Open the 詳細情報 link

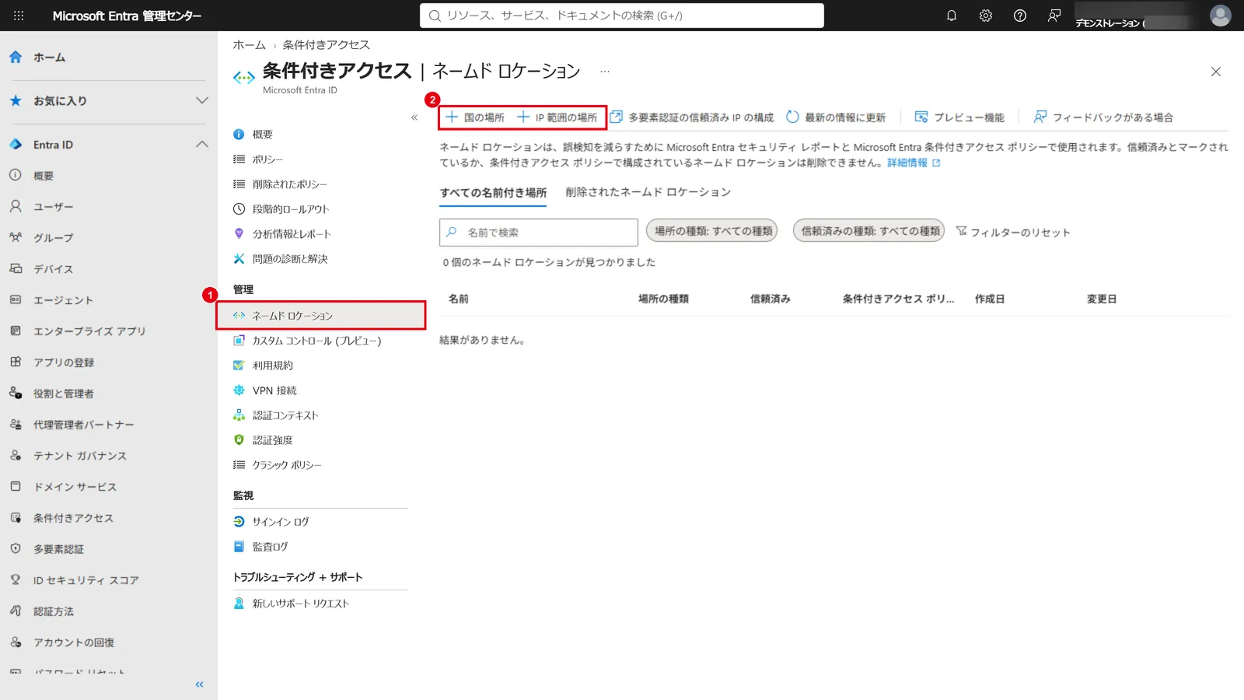pyautogui.click(x=914, y=163)
